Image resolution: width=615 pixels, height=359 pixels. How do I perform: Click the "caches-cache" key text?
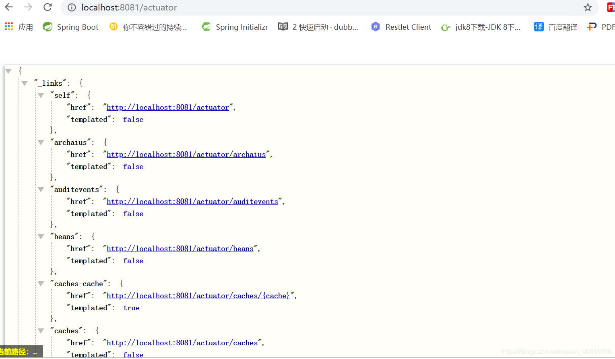click(78, 284)
